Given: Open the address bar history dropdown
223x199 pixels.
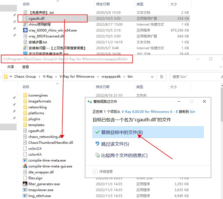Looking at the screenshot, I should (x=152, y=77).
